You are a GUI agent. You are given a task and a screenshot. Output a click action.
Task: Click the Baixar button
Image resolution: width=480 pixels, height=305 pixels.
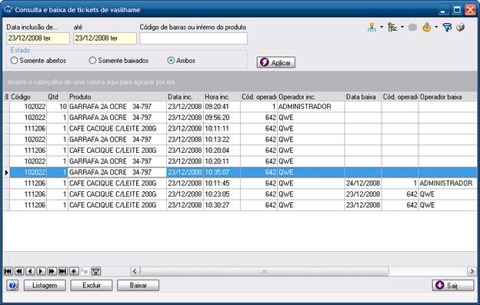(138, 286)
